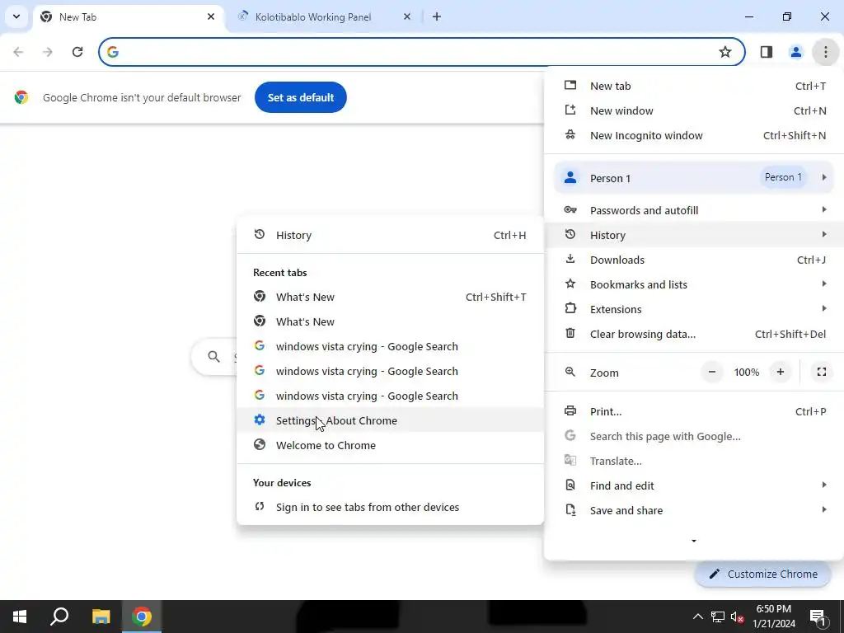Expand Passwords and autofill submenu
Image resolution: width=844 pixels, height=633 pixels.
click(x=694, y=210)
